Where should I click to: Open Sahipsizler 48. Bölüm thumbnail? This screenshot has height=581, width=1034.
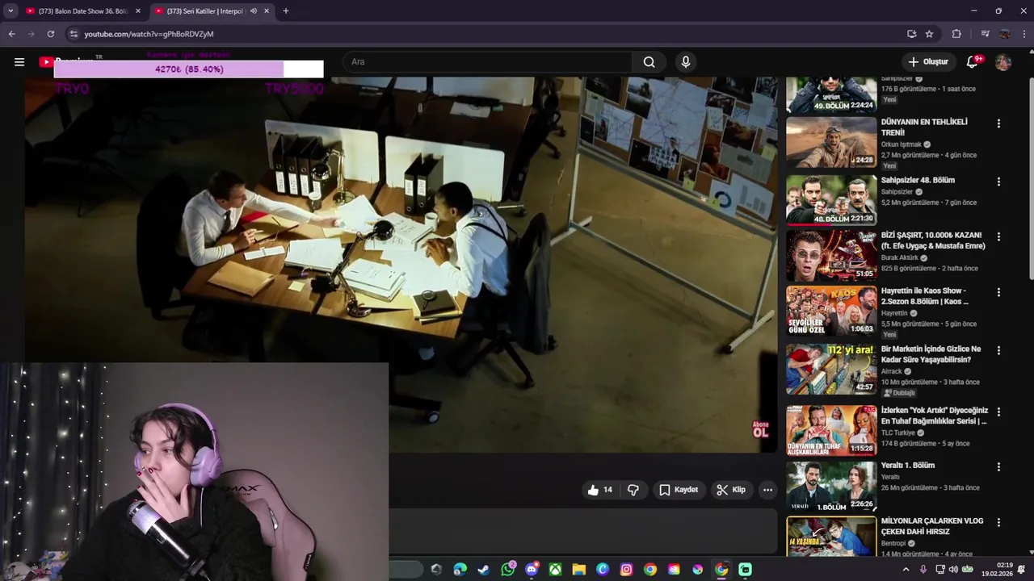831,200
